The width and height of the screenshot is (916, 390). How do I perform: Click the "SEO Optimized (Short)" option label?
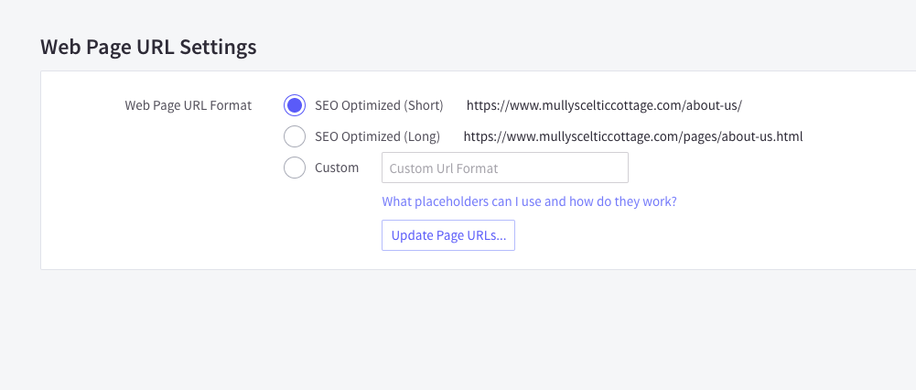tap(378, 105)
